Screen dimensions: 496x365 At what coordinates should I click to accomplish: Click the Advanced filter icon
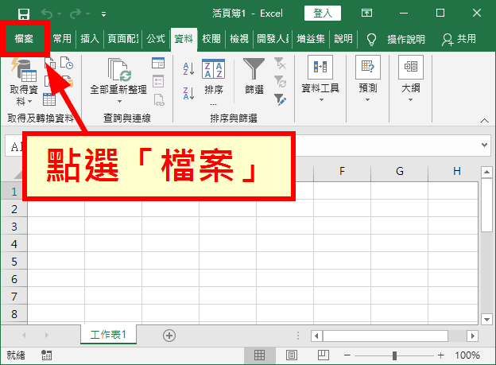pyautogui.click(x=280, y=99)
